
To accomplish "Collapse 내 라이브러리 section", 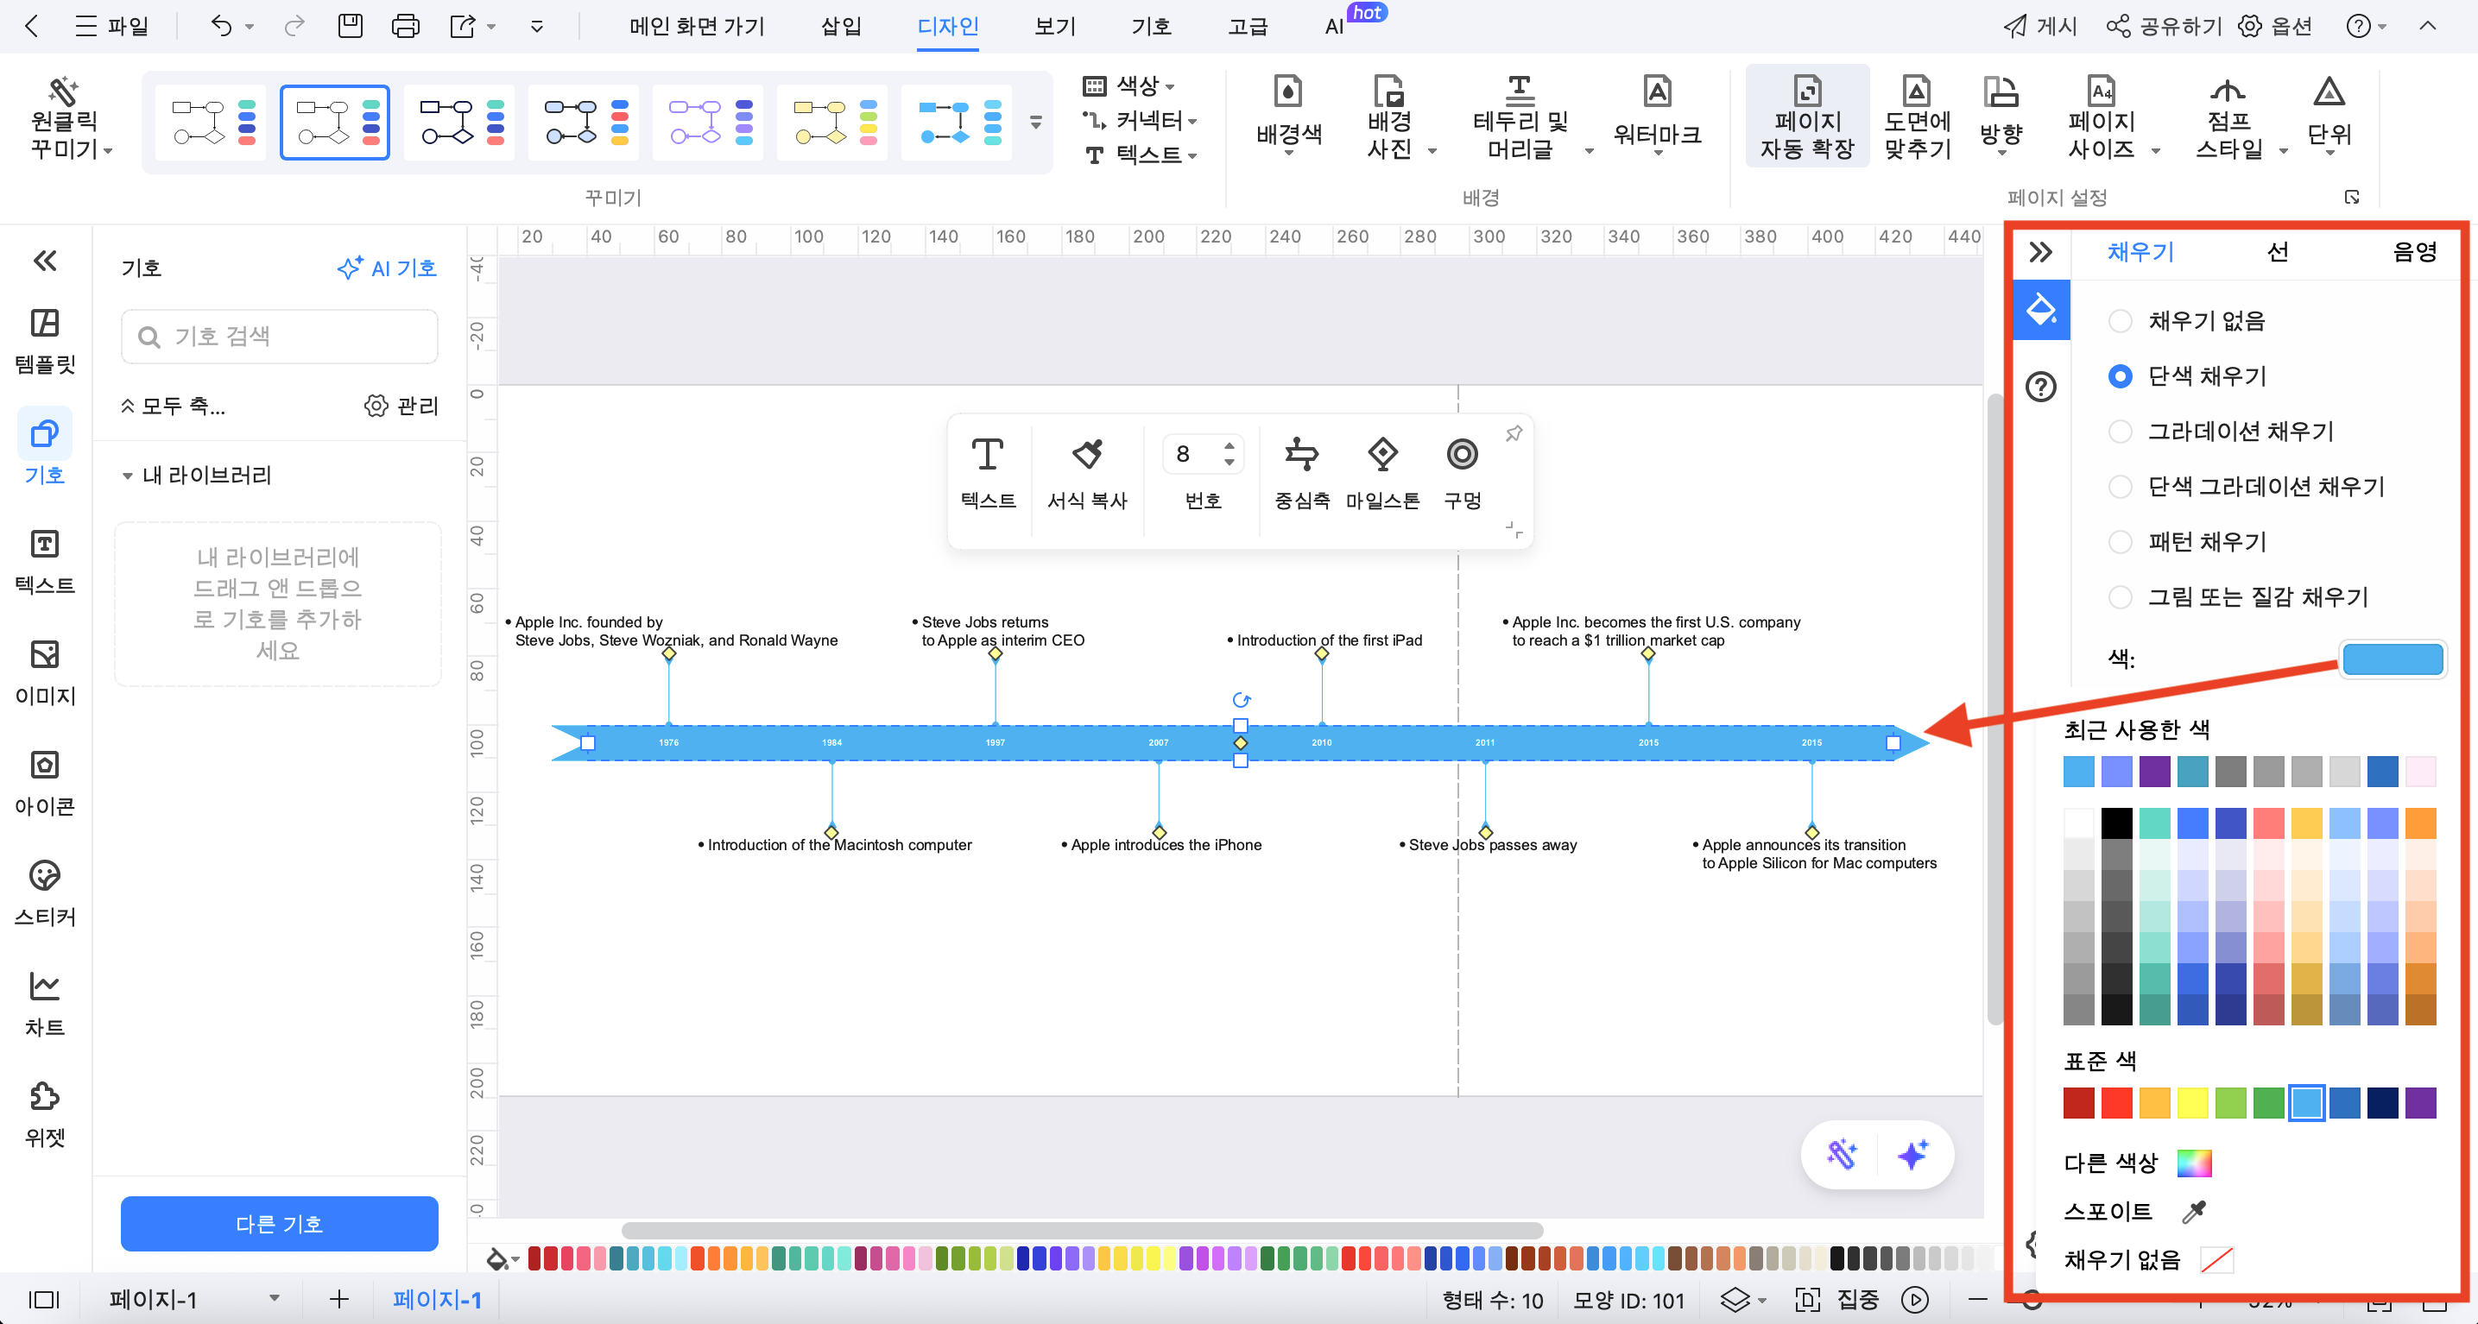I will pyautogui.click(x=128, y=476).
